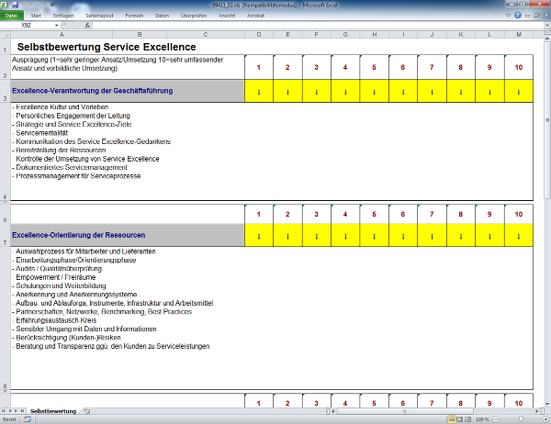Switch to the Seitenlayout ribbon tab

pos(99,16)
